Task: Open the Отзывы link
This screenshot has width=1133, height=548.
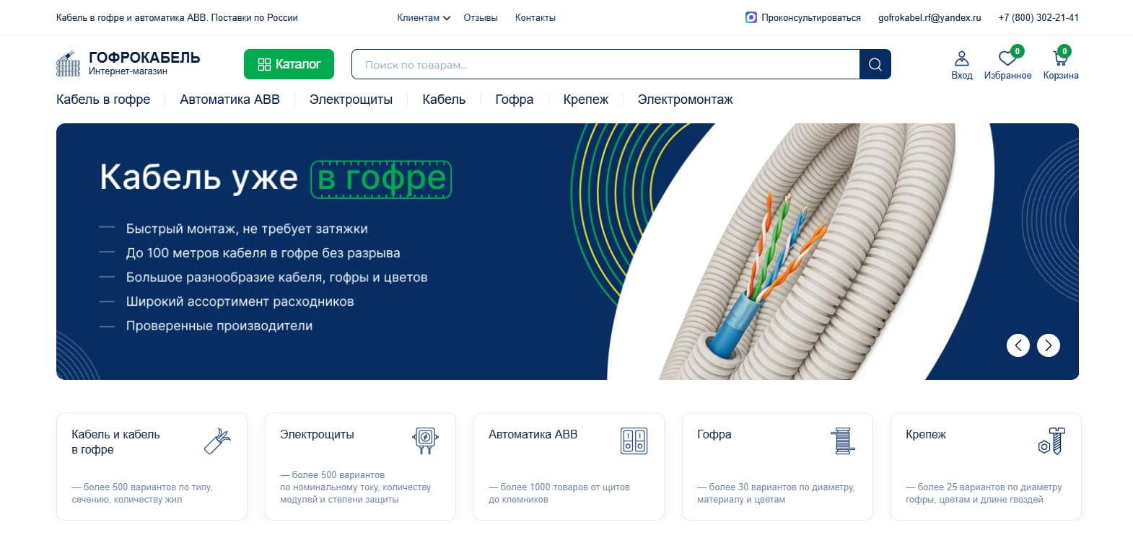Action: [x=481, y=17]
